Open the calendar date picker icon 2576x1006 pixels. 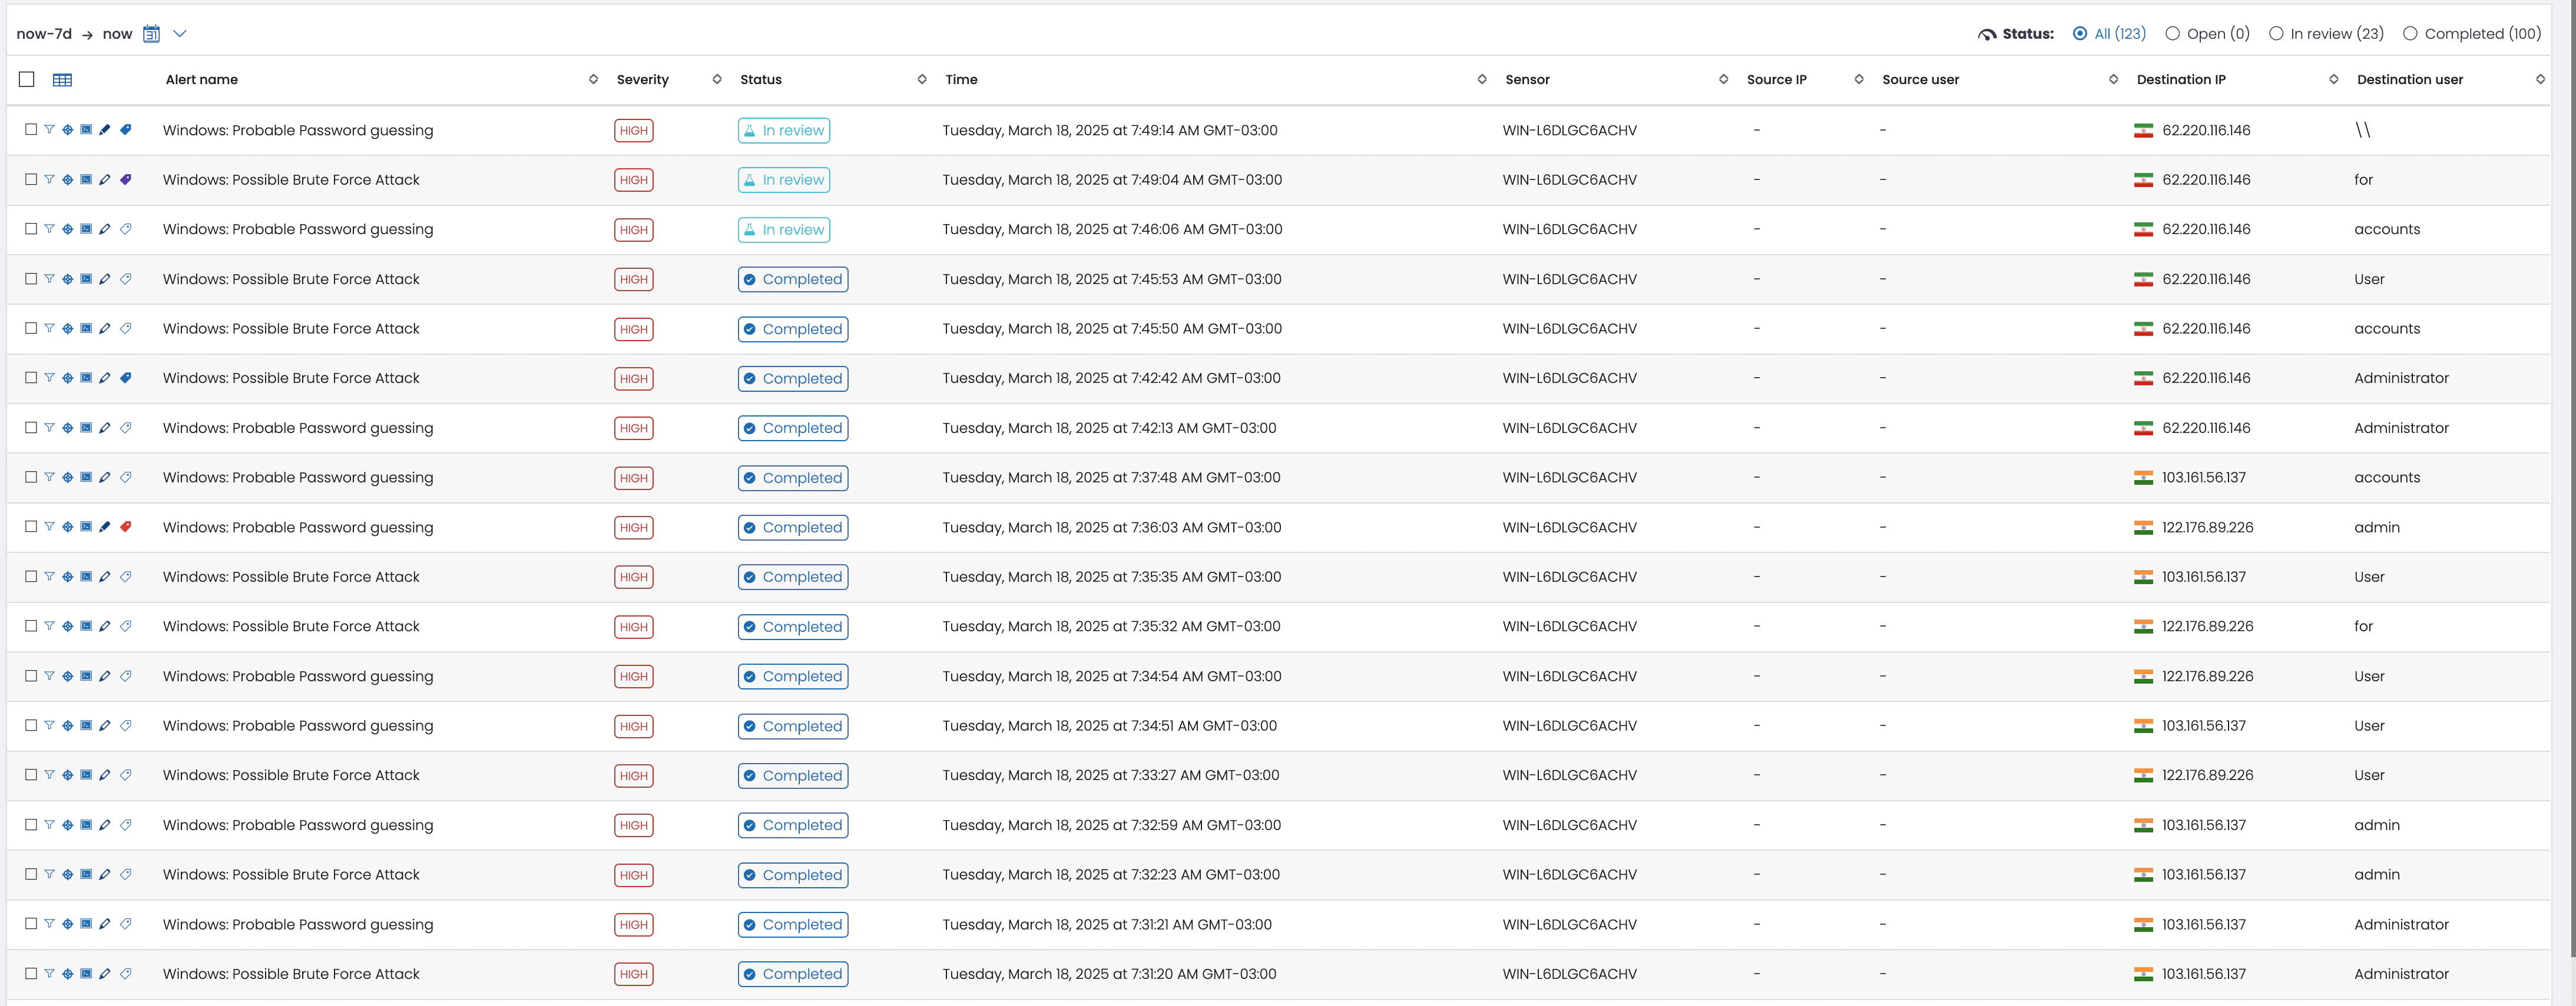[x=151, y=34]
